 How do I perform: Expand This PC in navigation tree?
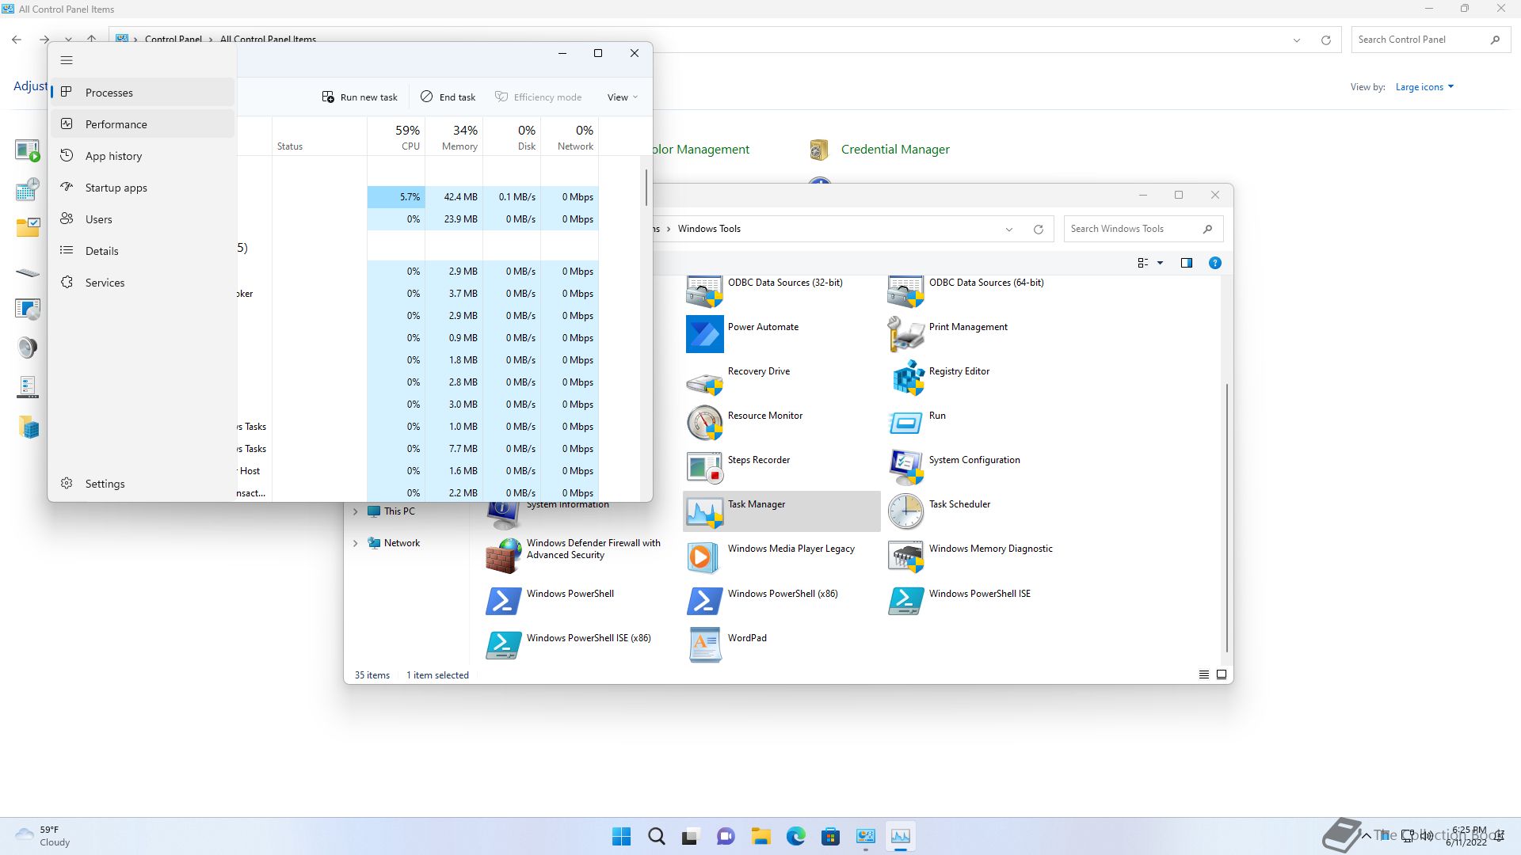tap(355, 511)
